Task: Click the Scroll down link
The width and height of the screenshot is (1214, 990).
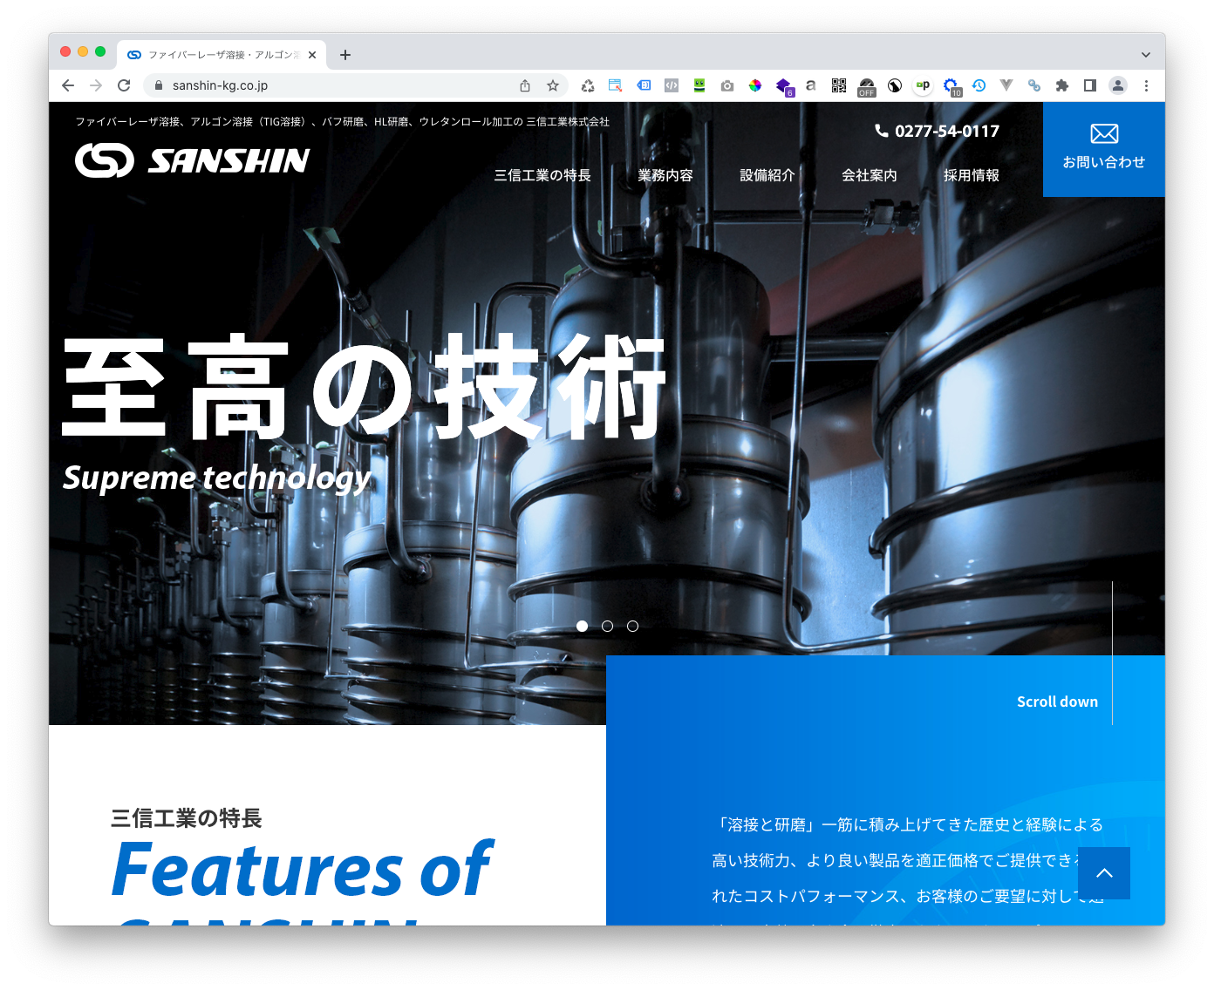Action: (1057, 702)
